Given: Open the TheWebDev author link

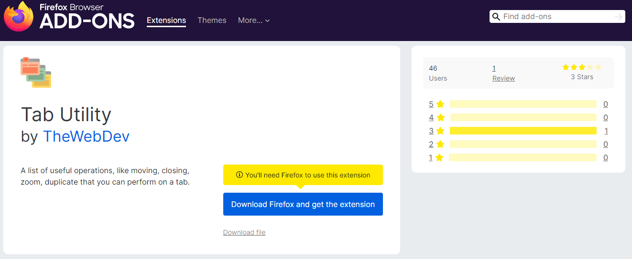Looking at the screenshot, I should pyautogui.click(x=86, y=136).
